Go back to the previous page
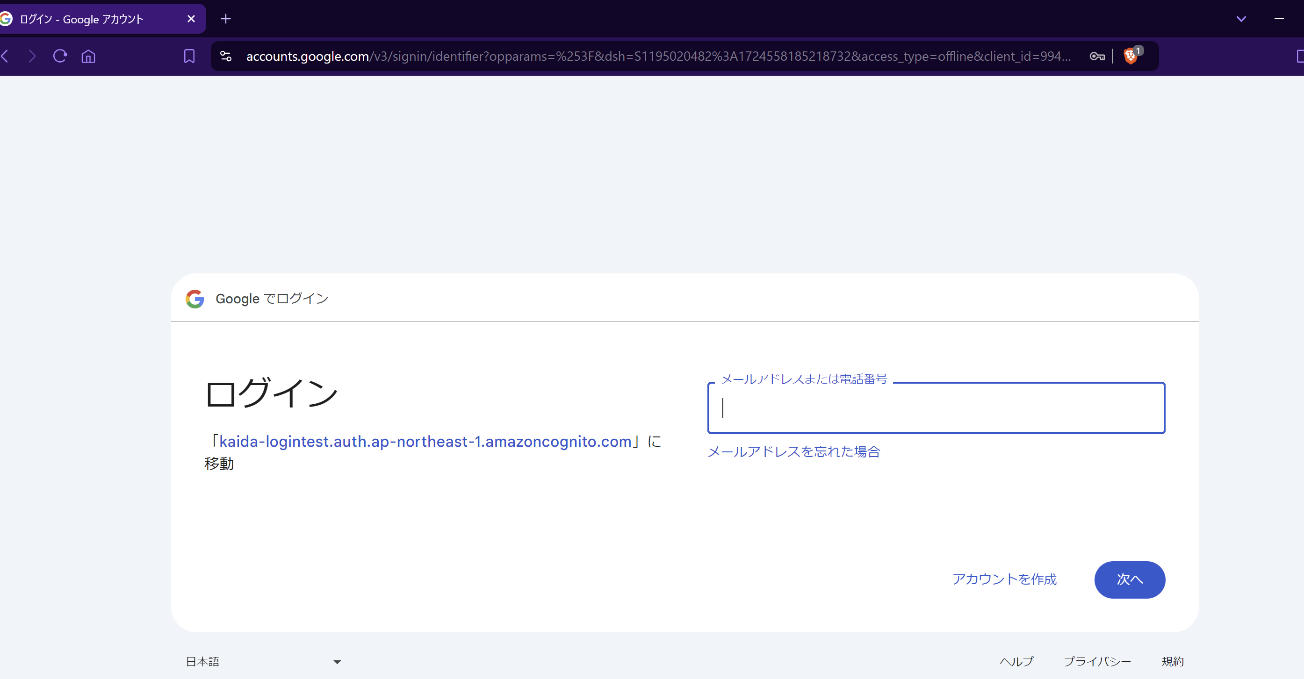The width and height of the screenshot is (1304, 679). tap(5, 56)
